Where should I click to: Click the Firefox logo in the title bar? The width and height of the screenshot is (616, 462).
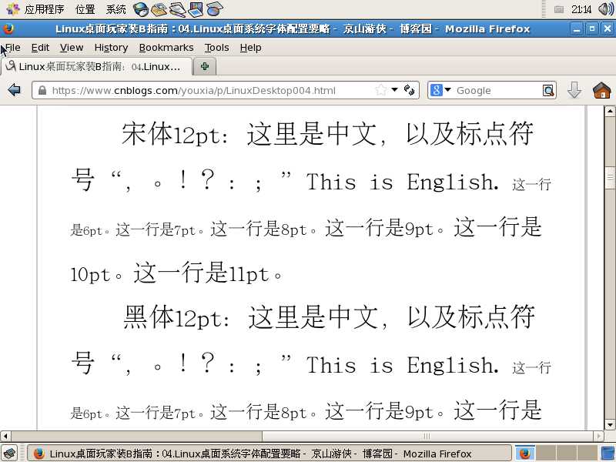(8, 28)
